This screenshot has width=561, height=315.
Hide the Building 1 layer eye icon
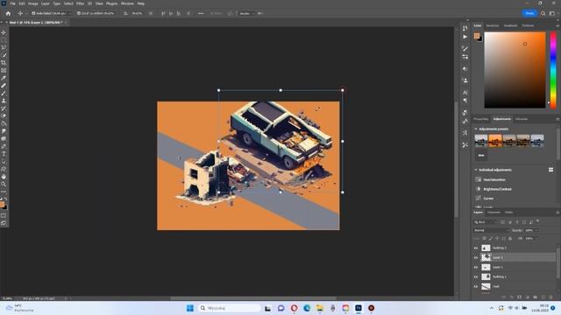tap(476, 276)
